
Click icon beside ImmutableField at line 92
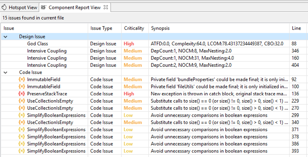coord(21,80)
